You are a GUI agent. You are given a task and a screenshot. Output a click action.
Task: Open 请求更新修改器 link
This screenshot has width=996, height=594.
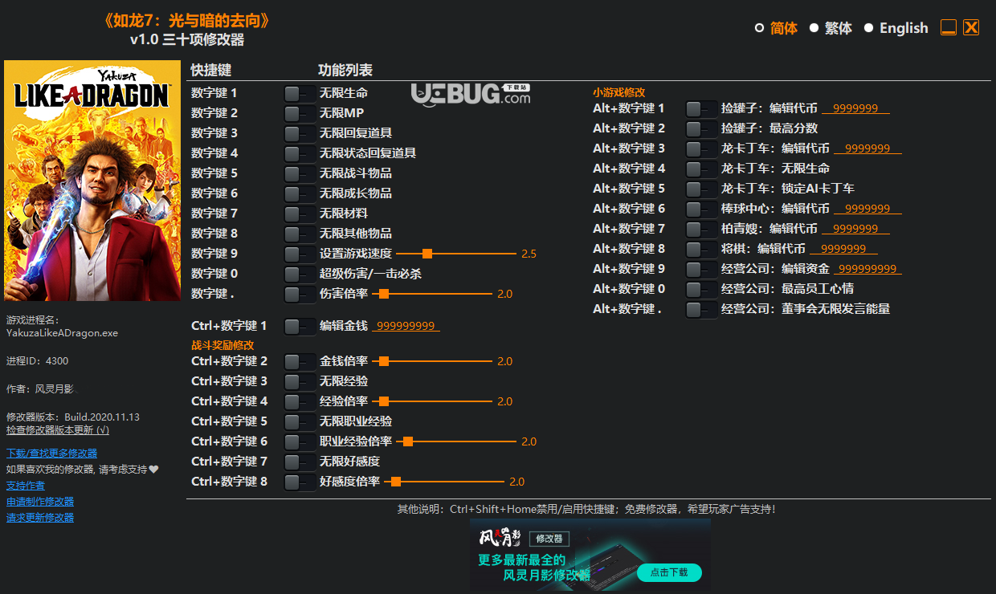40,518
